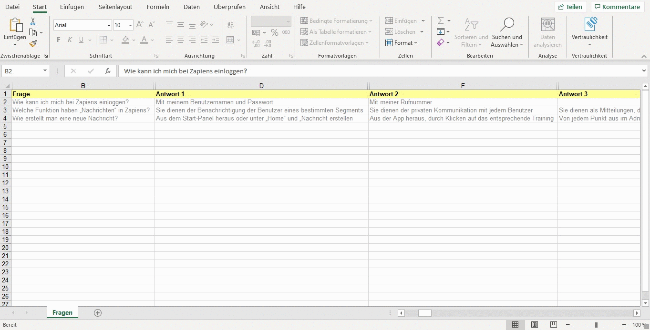Click the zoom slider handle
This screenshot has height=330, width=650.
point(596,325)
